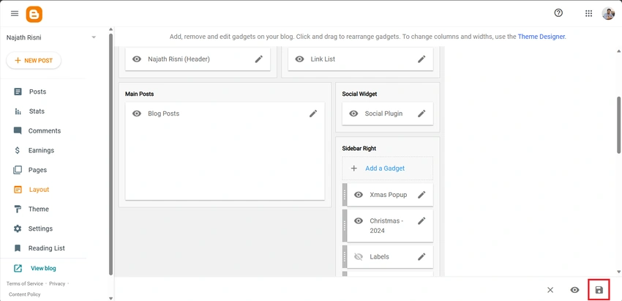Open Stats in the sidebar
The width and height of the screenshot is (622, 301).
pyautogui.click(x=37, y=111)
